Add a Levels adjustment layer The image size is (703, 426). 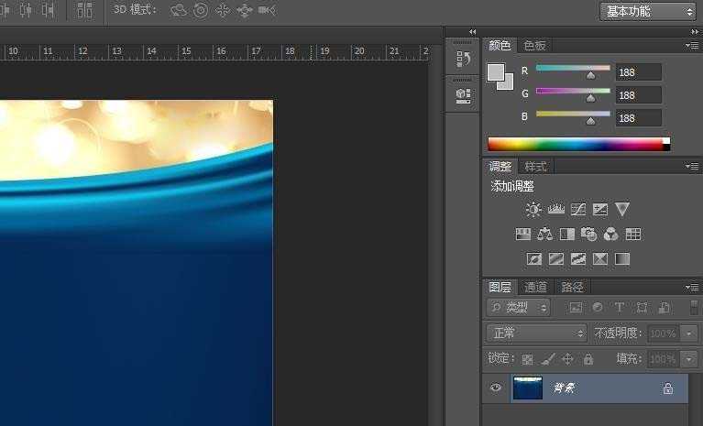(555, 210)
